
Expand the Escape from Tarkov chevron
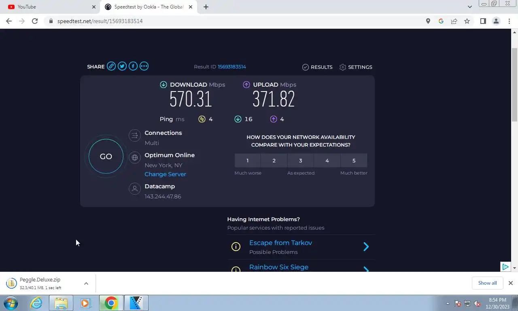(x=366, y=247)
